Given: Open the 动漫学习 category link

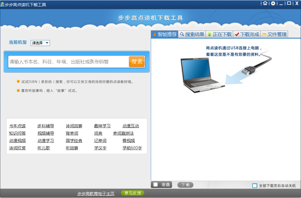Looking at the screenshot, I should tap(46, 141).
